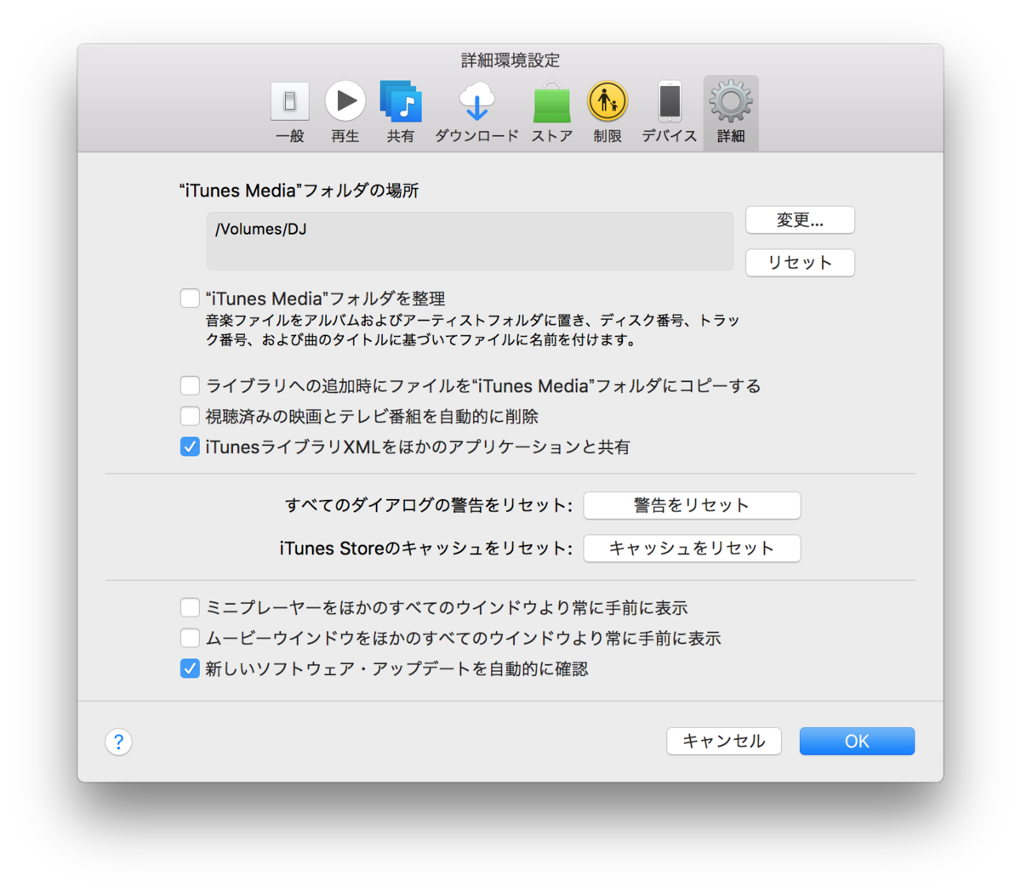This screenshot has height=893, width=1021.
Task: Open the 一般 (General) preferences pane
Action: pyautogui.click(x=289, y=113)
